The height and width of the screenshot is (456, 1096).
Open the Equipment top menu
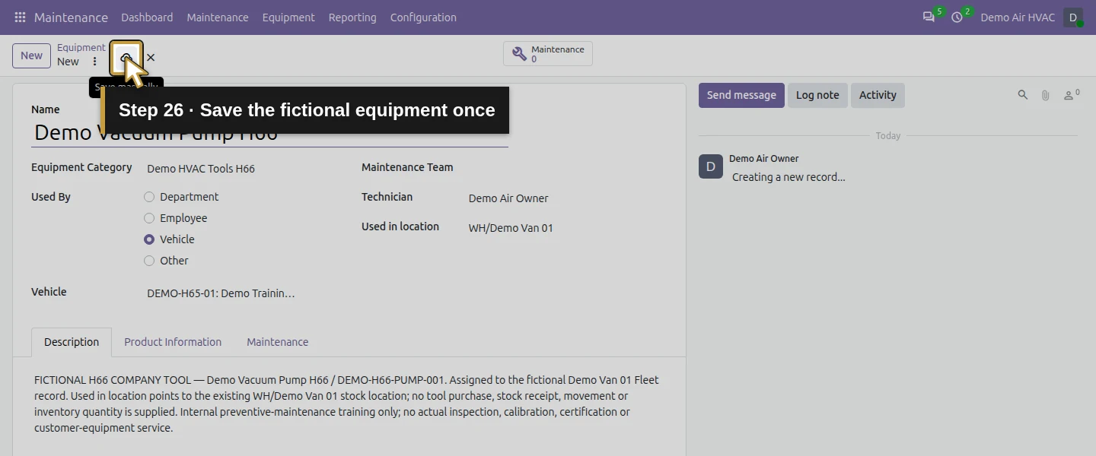[288, 17]
